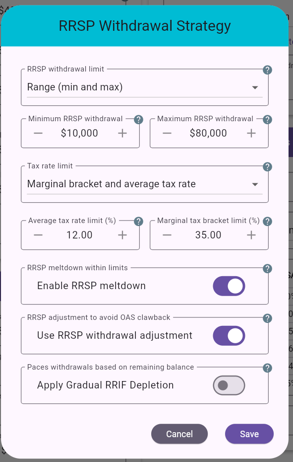Viewport: 293px width, 462px height.
Task: View help for Maximum RRSP withdrawal
Action: pos(267,119)
